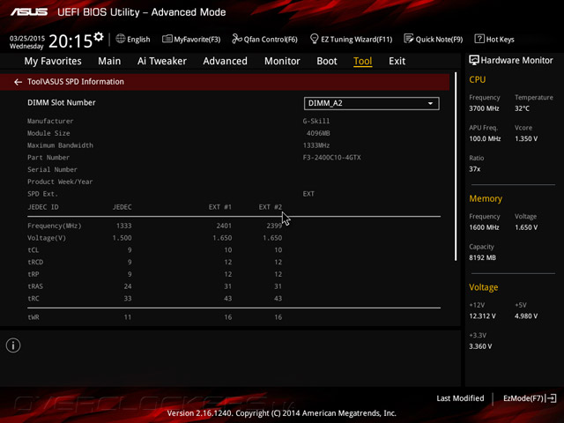Image resolution: width=564 pixels, height=423 pixels.
Task: Click the tRC JEDEC value 33
Action: 128,299
